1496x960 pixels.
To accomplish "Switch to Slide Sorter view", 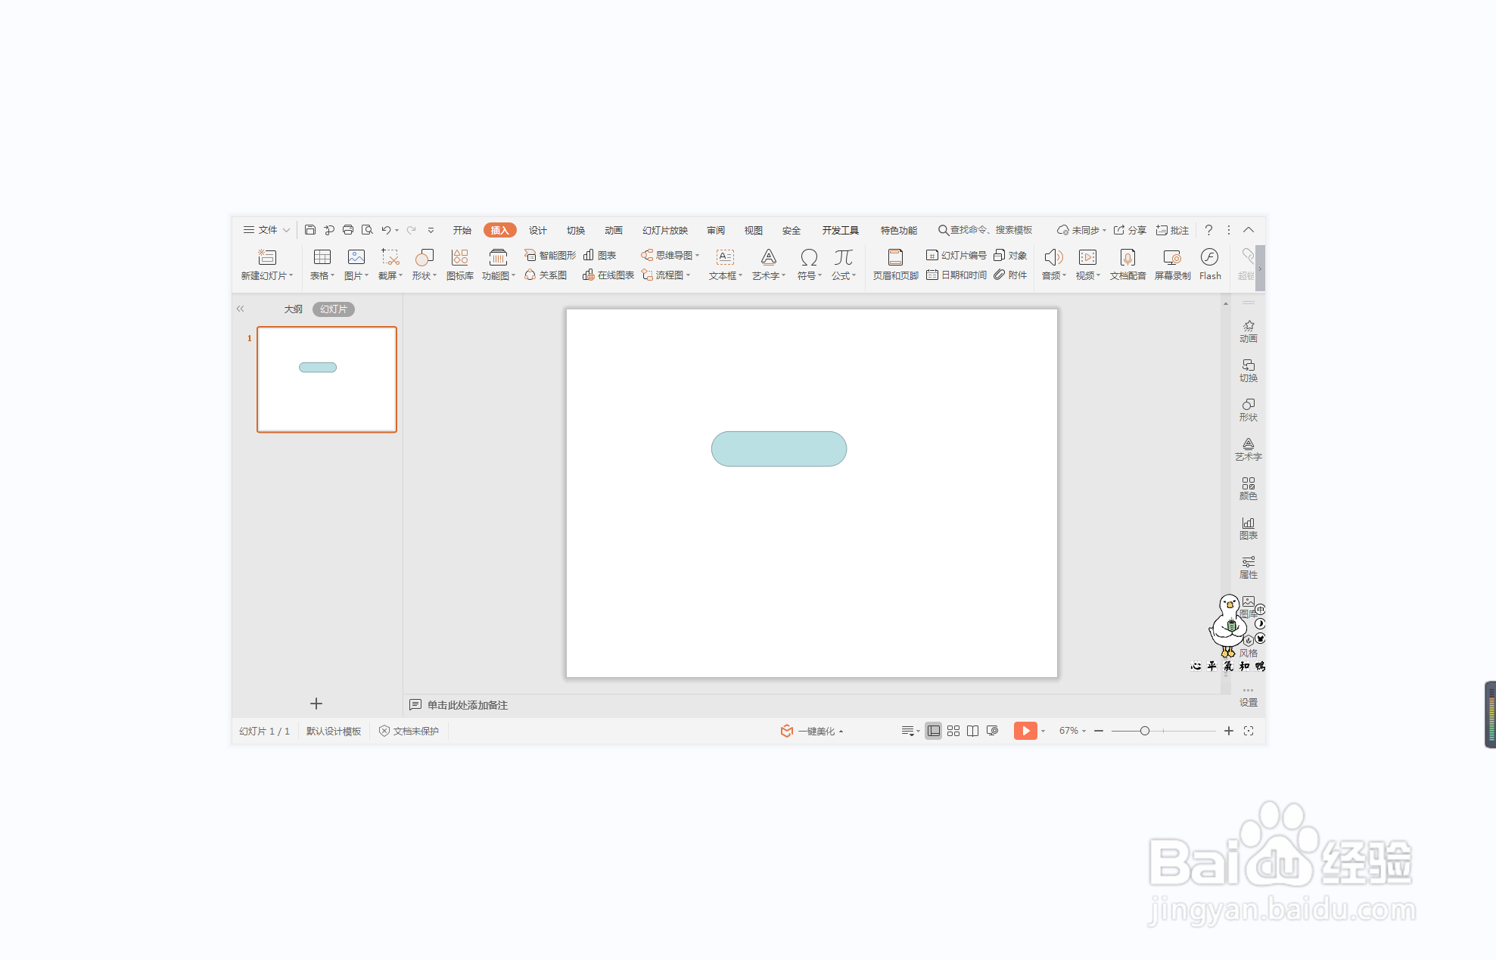I will coord(953,731).
